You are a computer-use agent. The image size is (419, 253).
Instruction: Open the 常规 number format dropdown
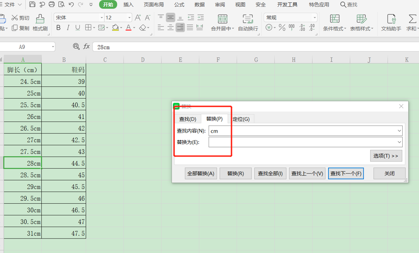314,18
